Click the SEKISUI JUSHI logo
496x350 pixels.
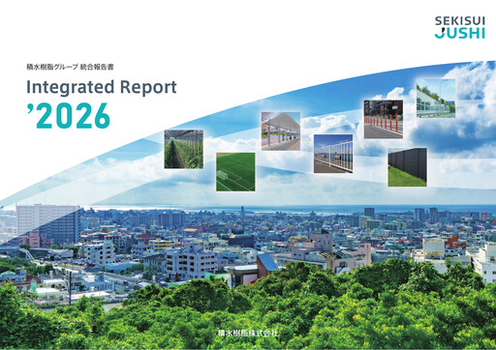click(x=460, y=27)
